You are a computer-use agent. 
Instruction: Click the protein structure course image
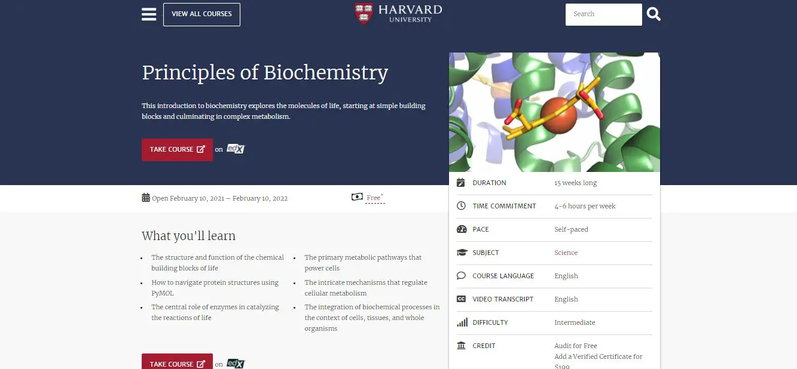tap(554, 112)
